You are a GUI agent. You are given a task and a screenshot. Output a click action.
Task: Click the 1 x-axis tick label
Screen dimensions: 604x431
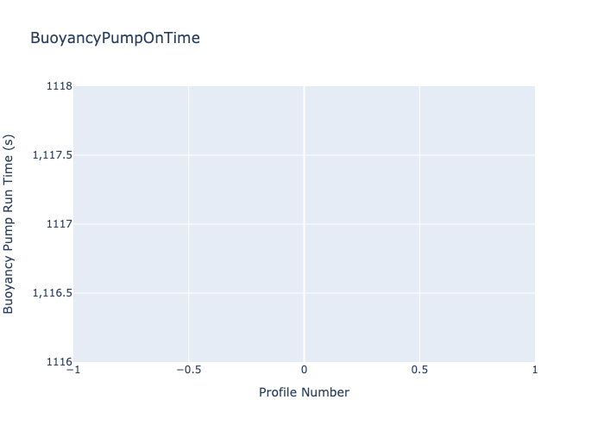(535, 370)
